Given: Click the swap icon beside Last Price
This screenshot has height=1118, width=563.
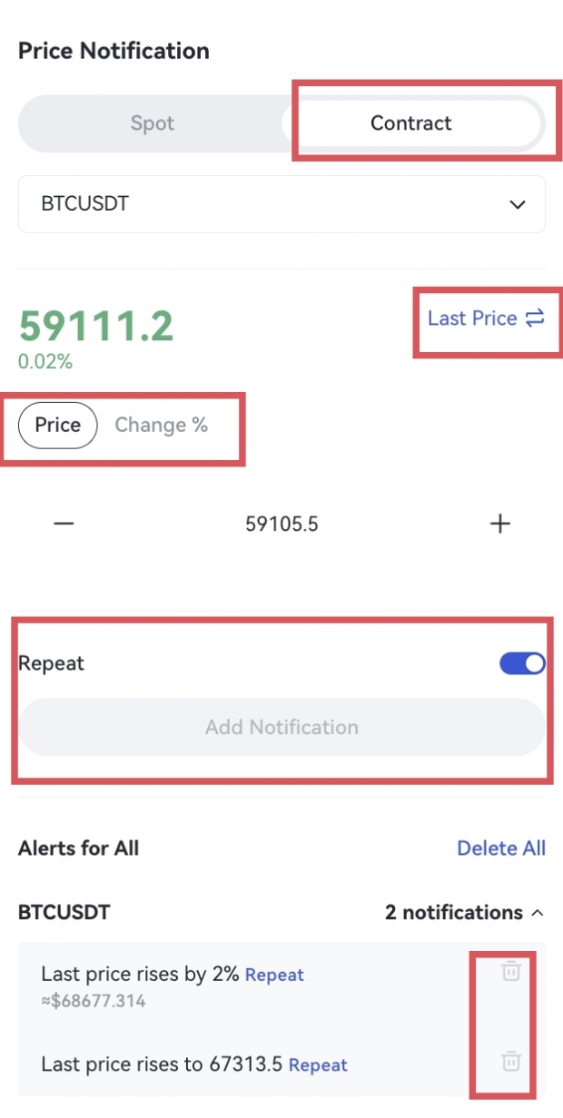Looking at the screenshot, I should 535,319.
